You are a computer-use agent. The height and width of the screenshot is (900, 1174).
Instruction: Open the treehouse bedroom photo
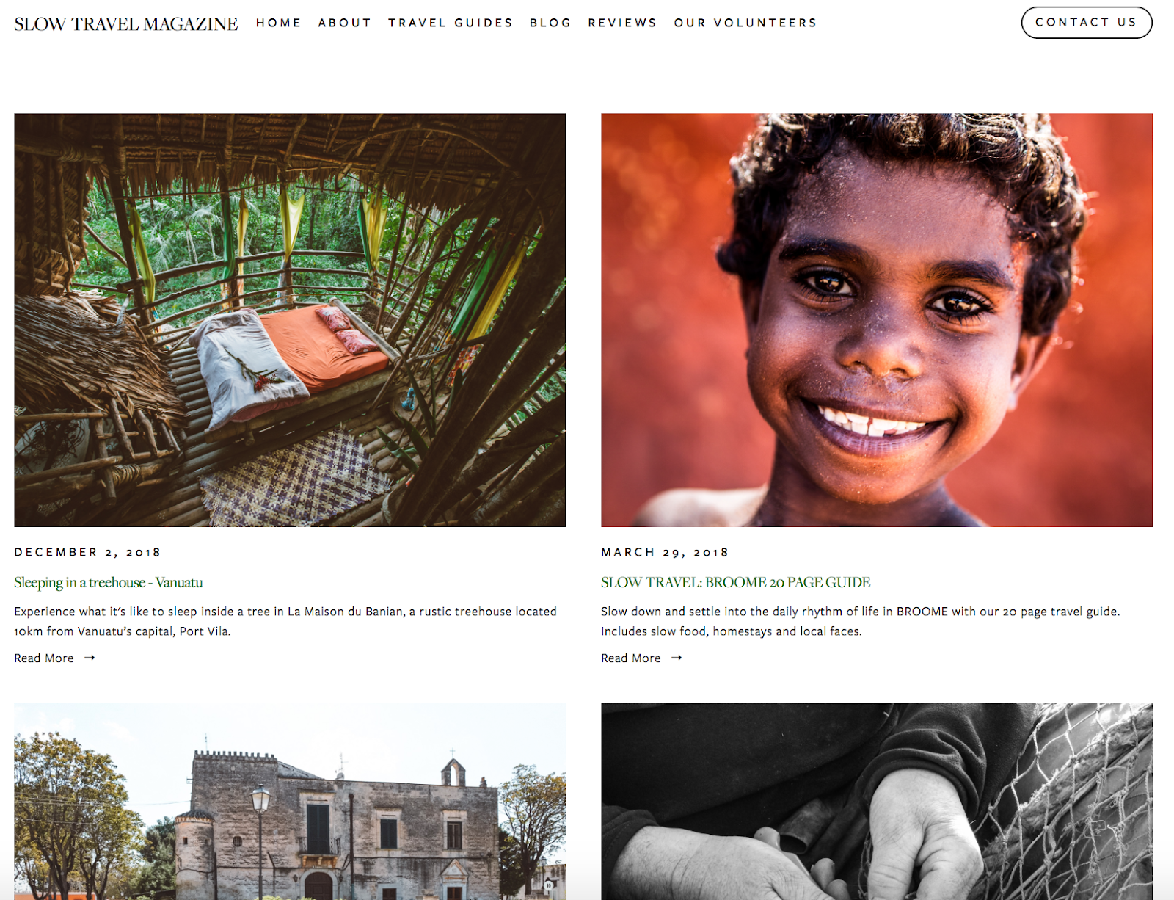coord(290,320)
